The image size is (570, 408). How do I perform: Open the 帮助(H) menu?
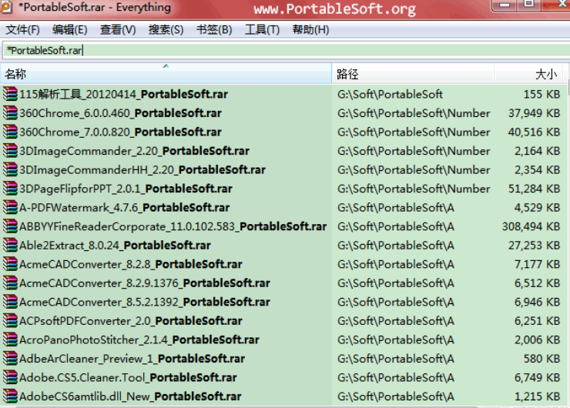311,29
